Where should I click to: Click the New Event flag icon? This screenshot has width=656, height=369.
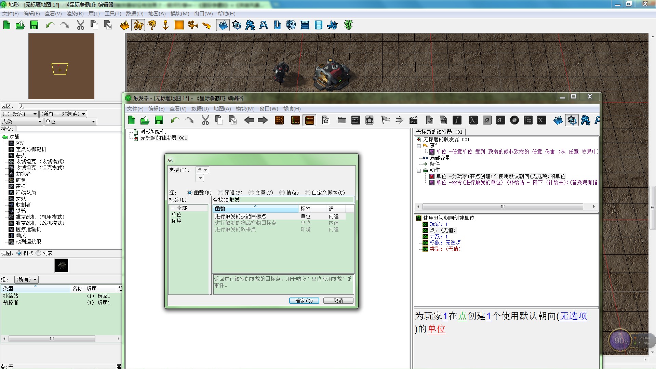click(386, 120)
